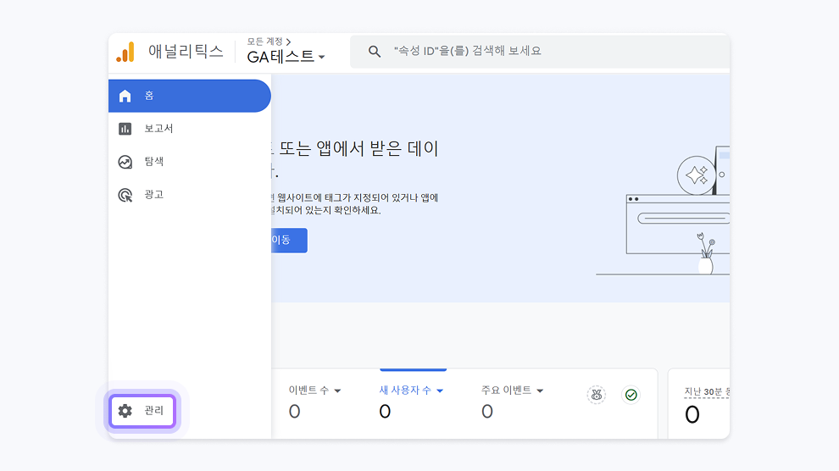The image size is (839, 471).
Task: Open the 이벤트 수 metric dropdown
Action: click(x=337, y=391)
